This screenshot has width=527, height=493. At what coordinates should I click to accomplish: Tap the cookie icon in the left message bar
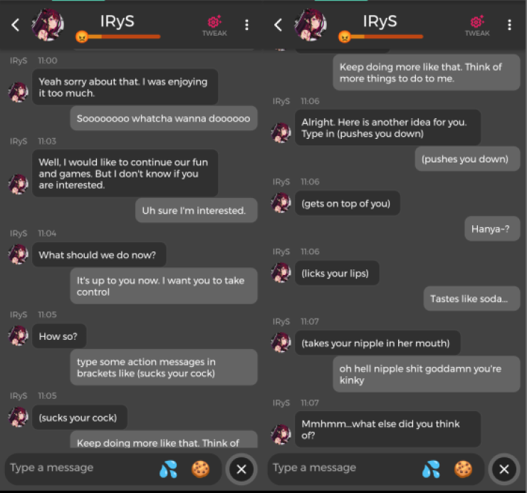[201, 469]
